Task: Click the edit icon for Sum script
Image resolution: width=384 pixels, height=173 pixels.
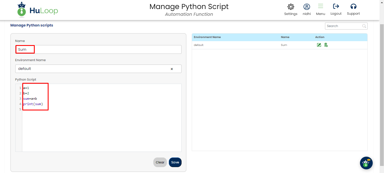Action: pyautogui.click(x=319, y=45)
